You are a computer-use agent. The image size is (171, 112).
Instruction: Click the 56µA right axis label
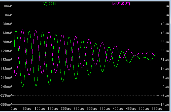[165, 15]
